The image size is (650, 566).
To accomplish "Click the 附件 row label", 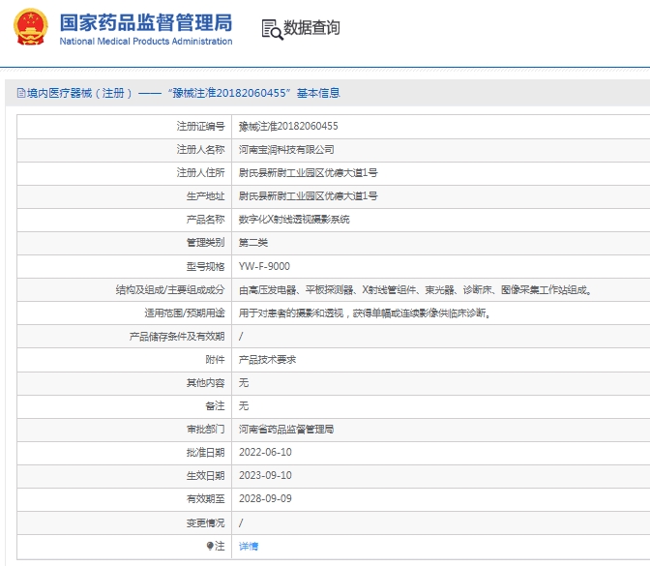I will (x=215, y=360).
